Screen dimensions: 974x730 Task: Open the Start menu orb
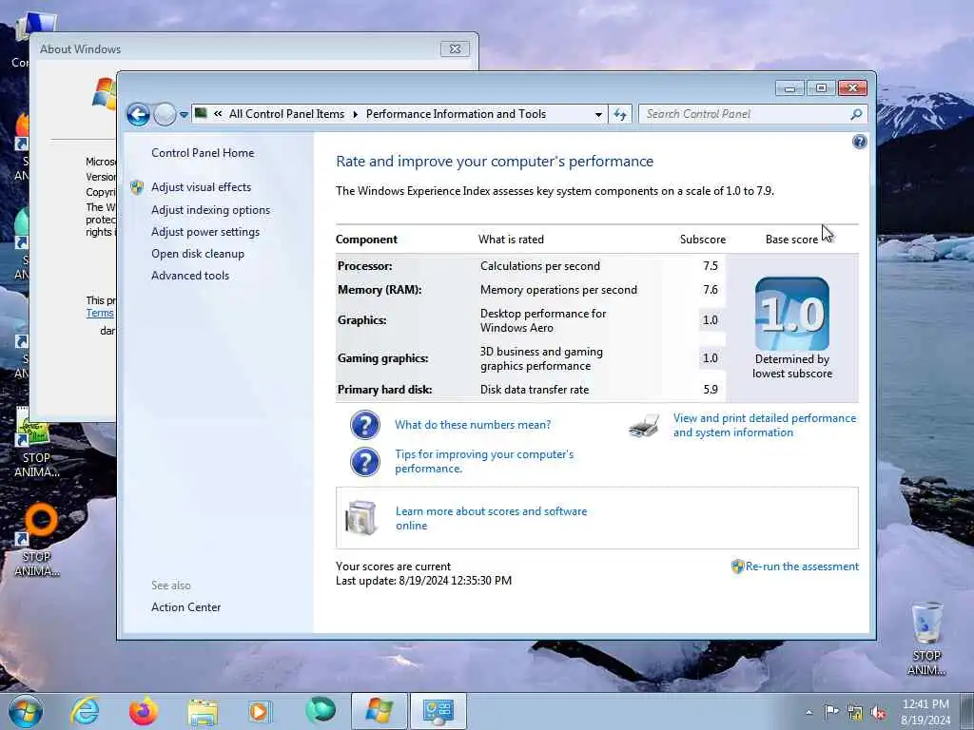pos(26,711)
